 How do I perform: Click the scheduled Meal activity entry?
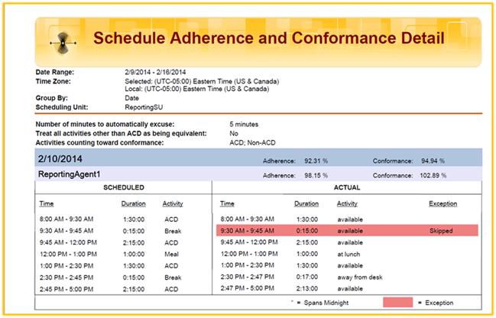pyautogui.click(x=170, y=254)
